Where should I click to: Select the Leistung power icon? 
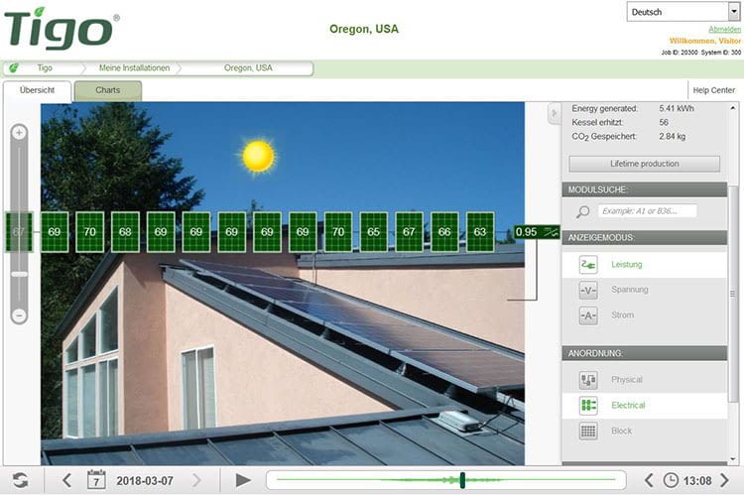coord(588,265)
